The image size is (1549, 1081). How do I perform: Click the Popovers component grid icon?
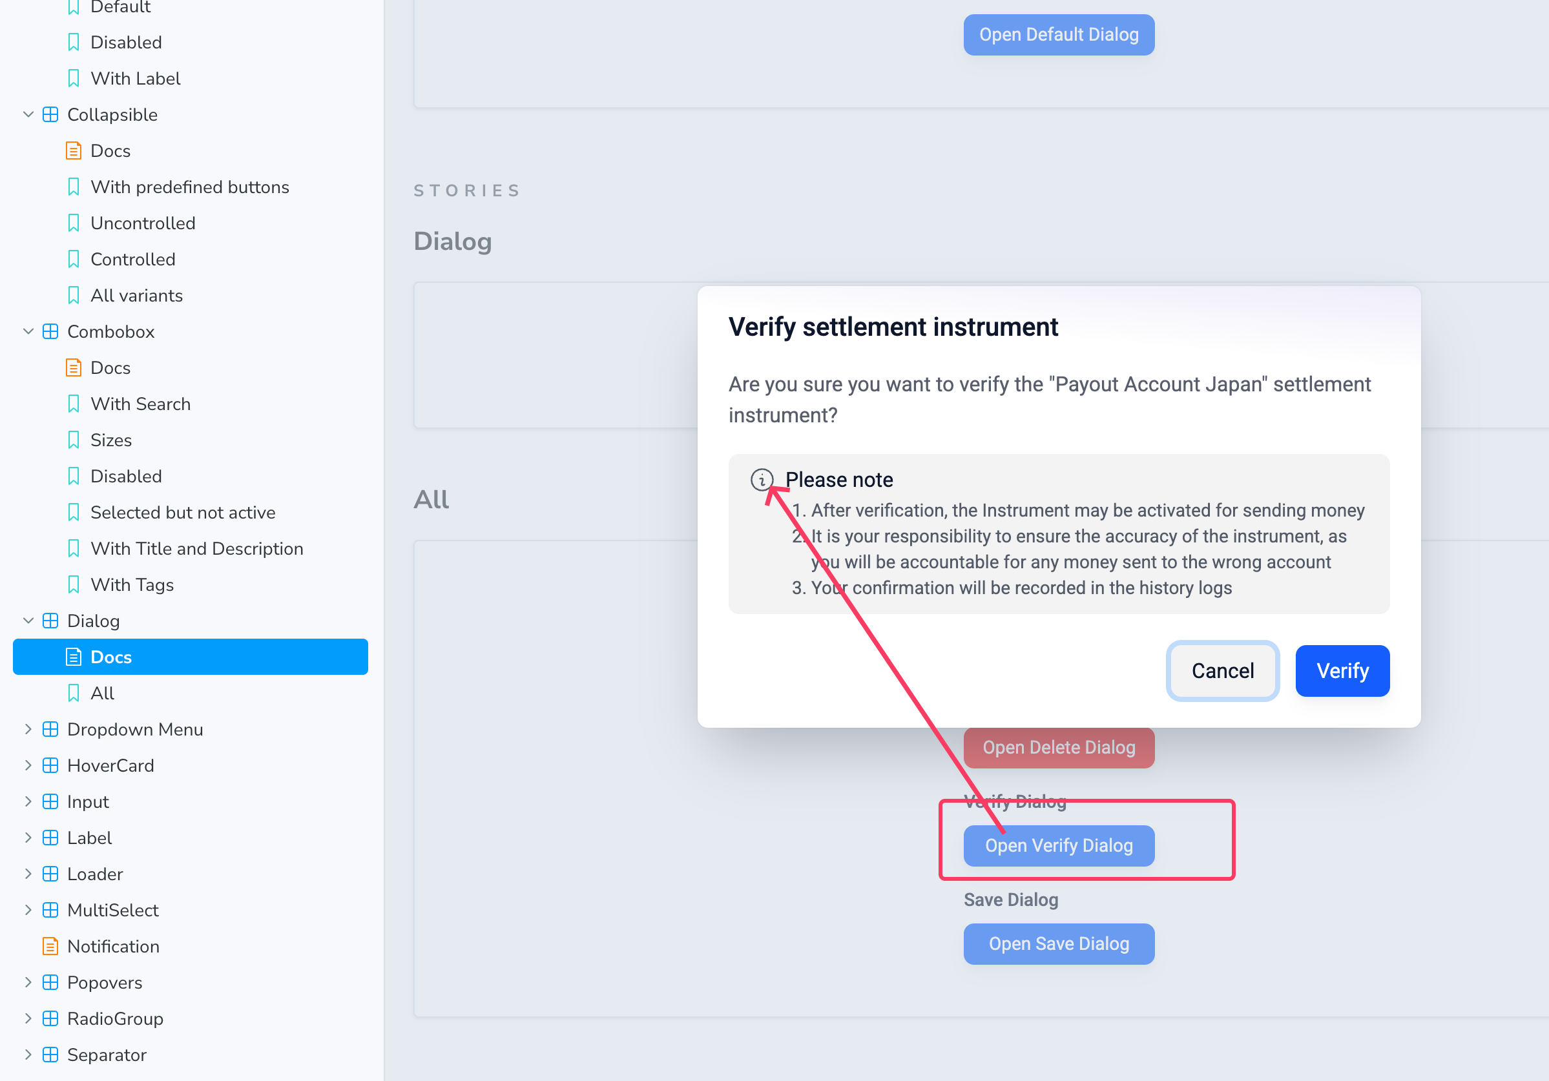[50, 983]
